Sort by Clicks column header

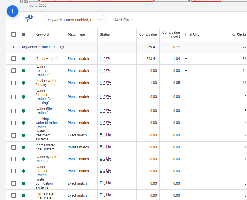pos(242,34)
